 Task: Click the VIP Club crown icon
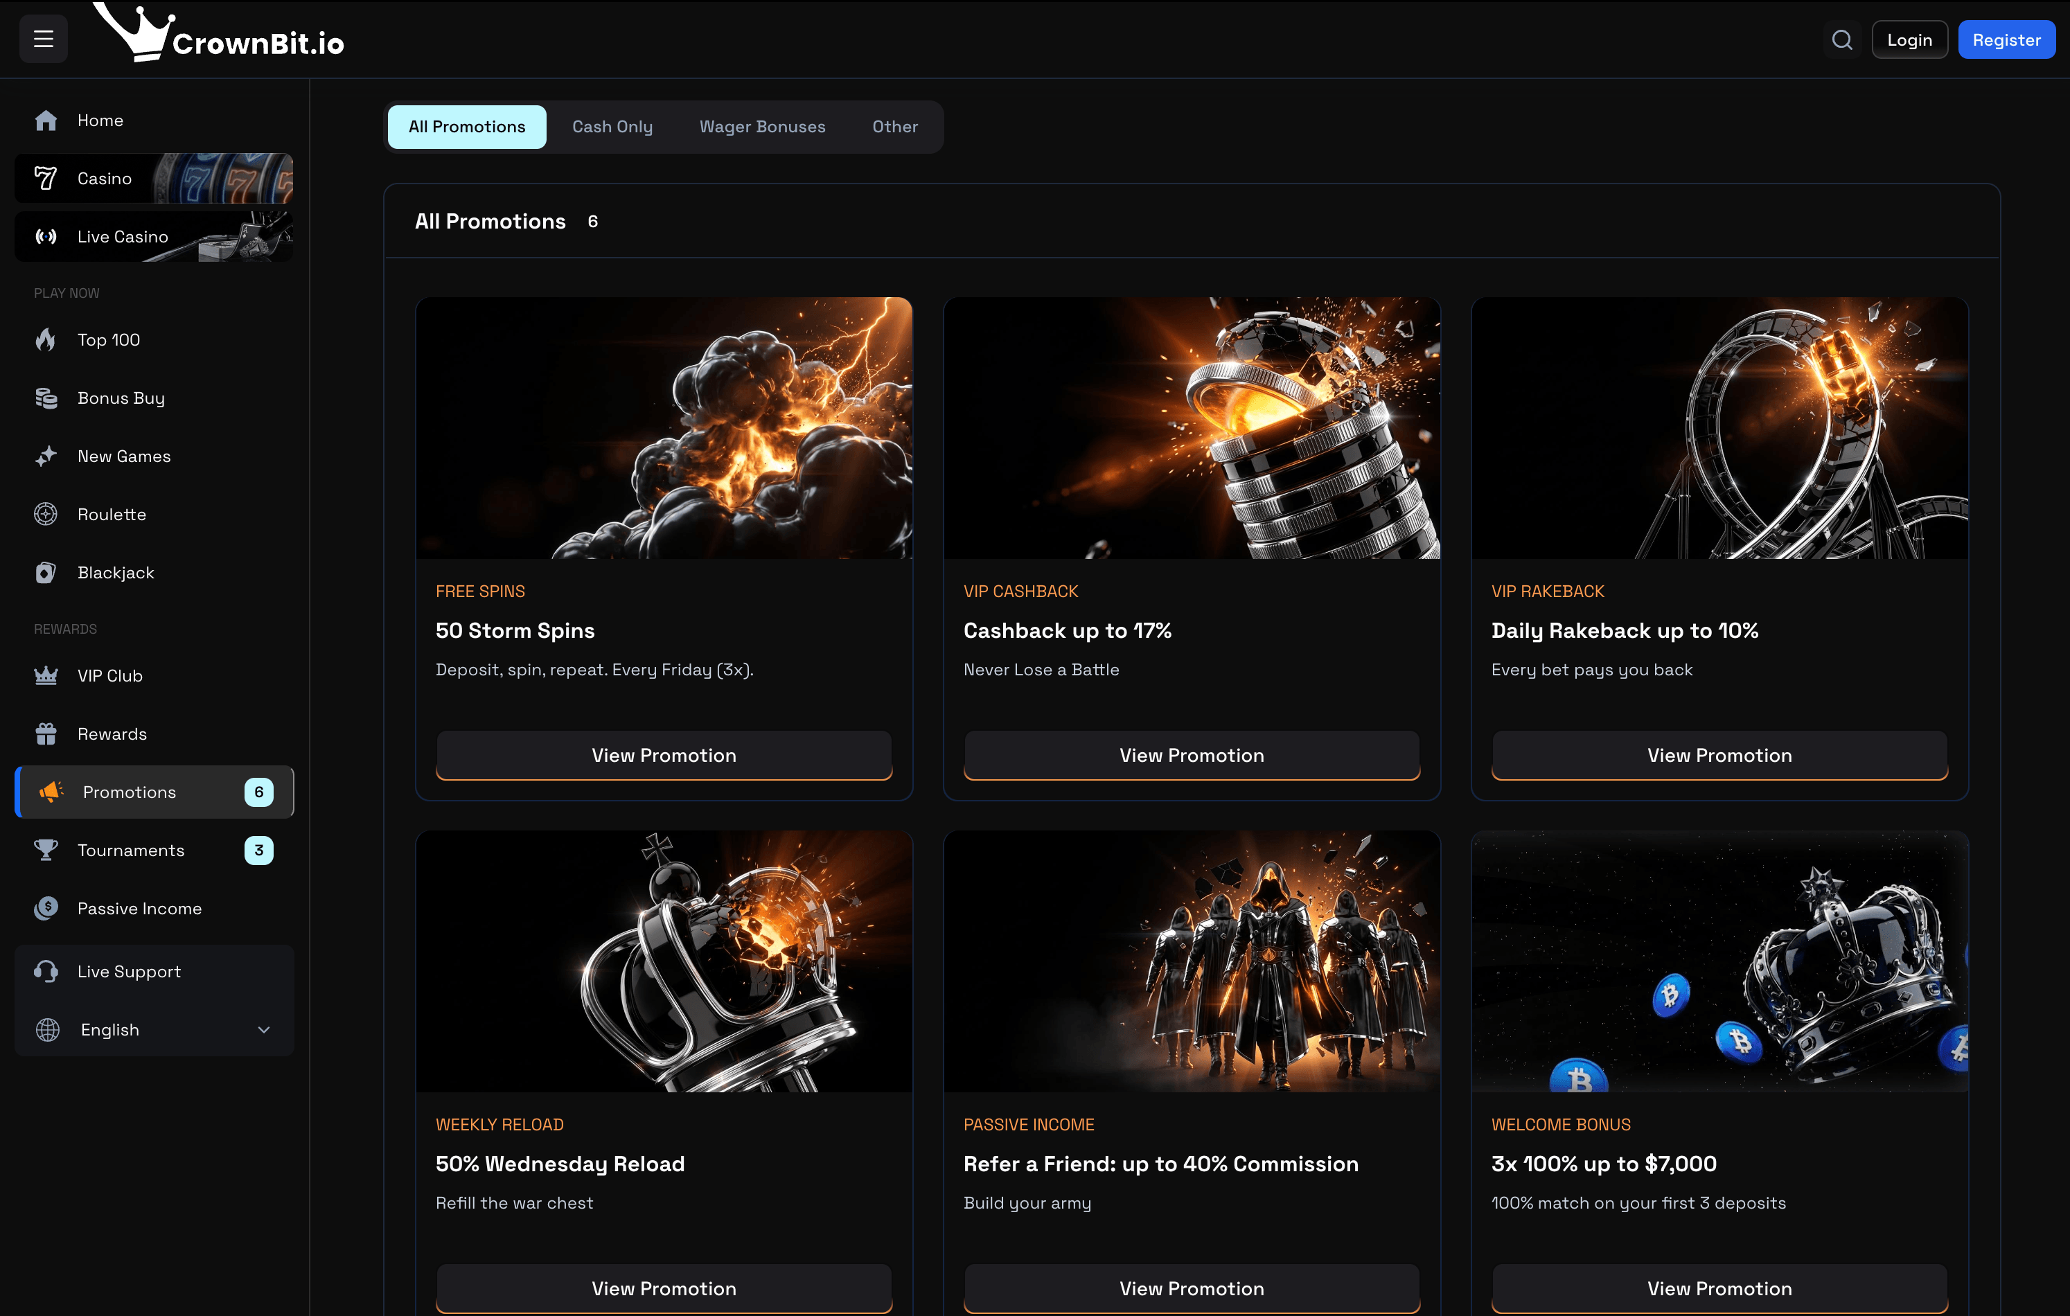point(46,675)
